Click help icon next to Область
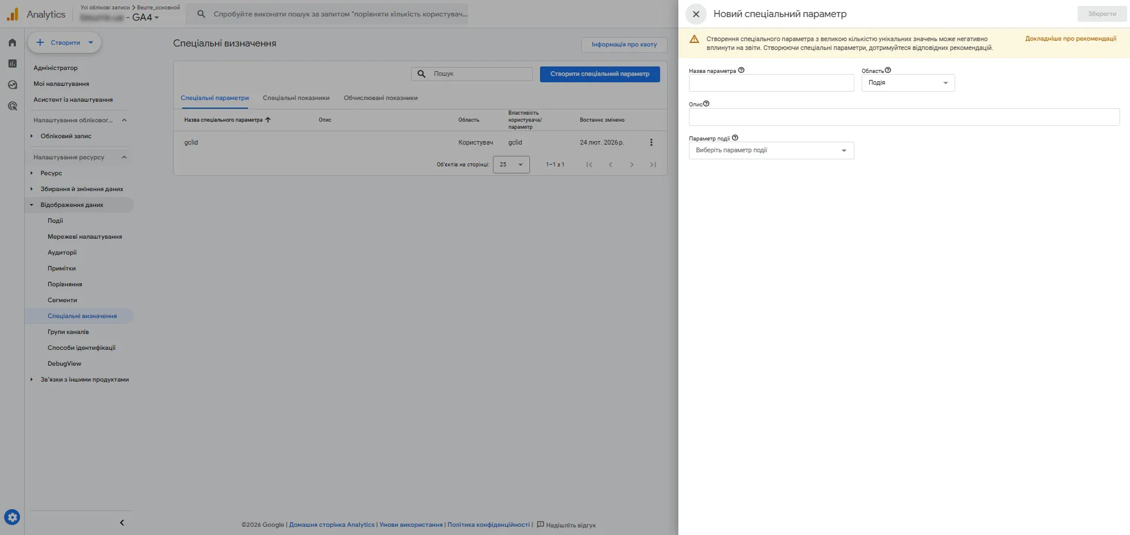This screenshot has width=1130, height=535. click(888, 70)
